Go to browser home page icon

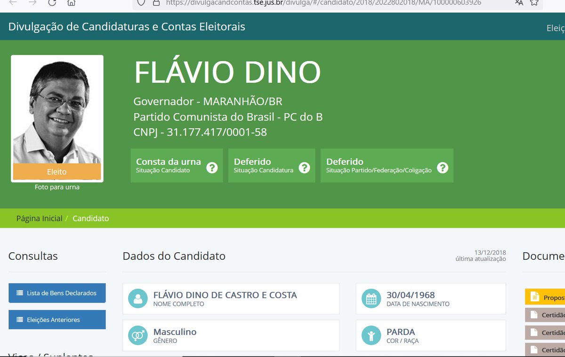[x=71, y=3]
